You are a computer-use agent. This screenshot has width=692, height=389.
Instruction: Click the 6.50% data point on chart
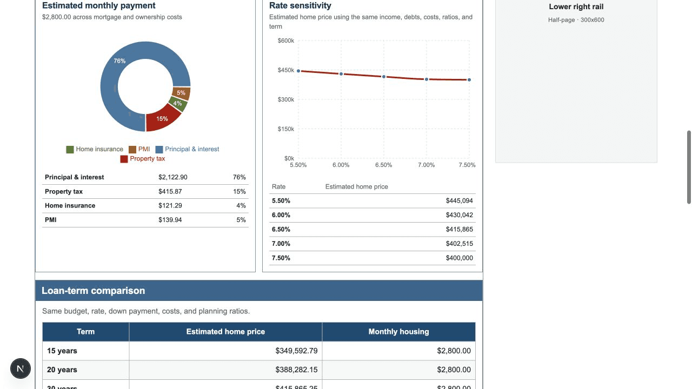pyautogui.click(x=384, y=77)
